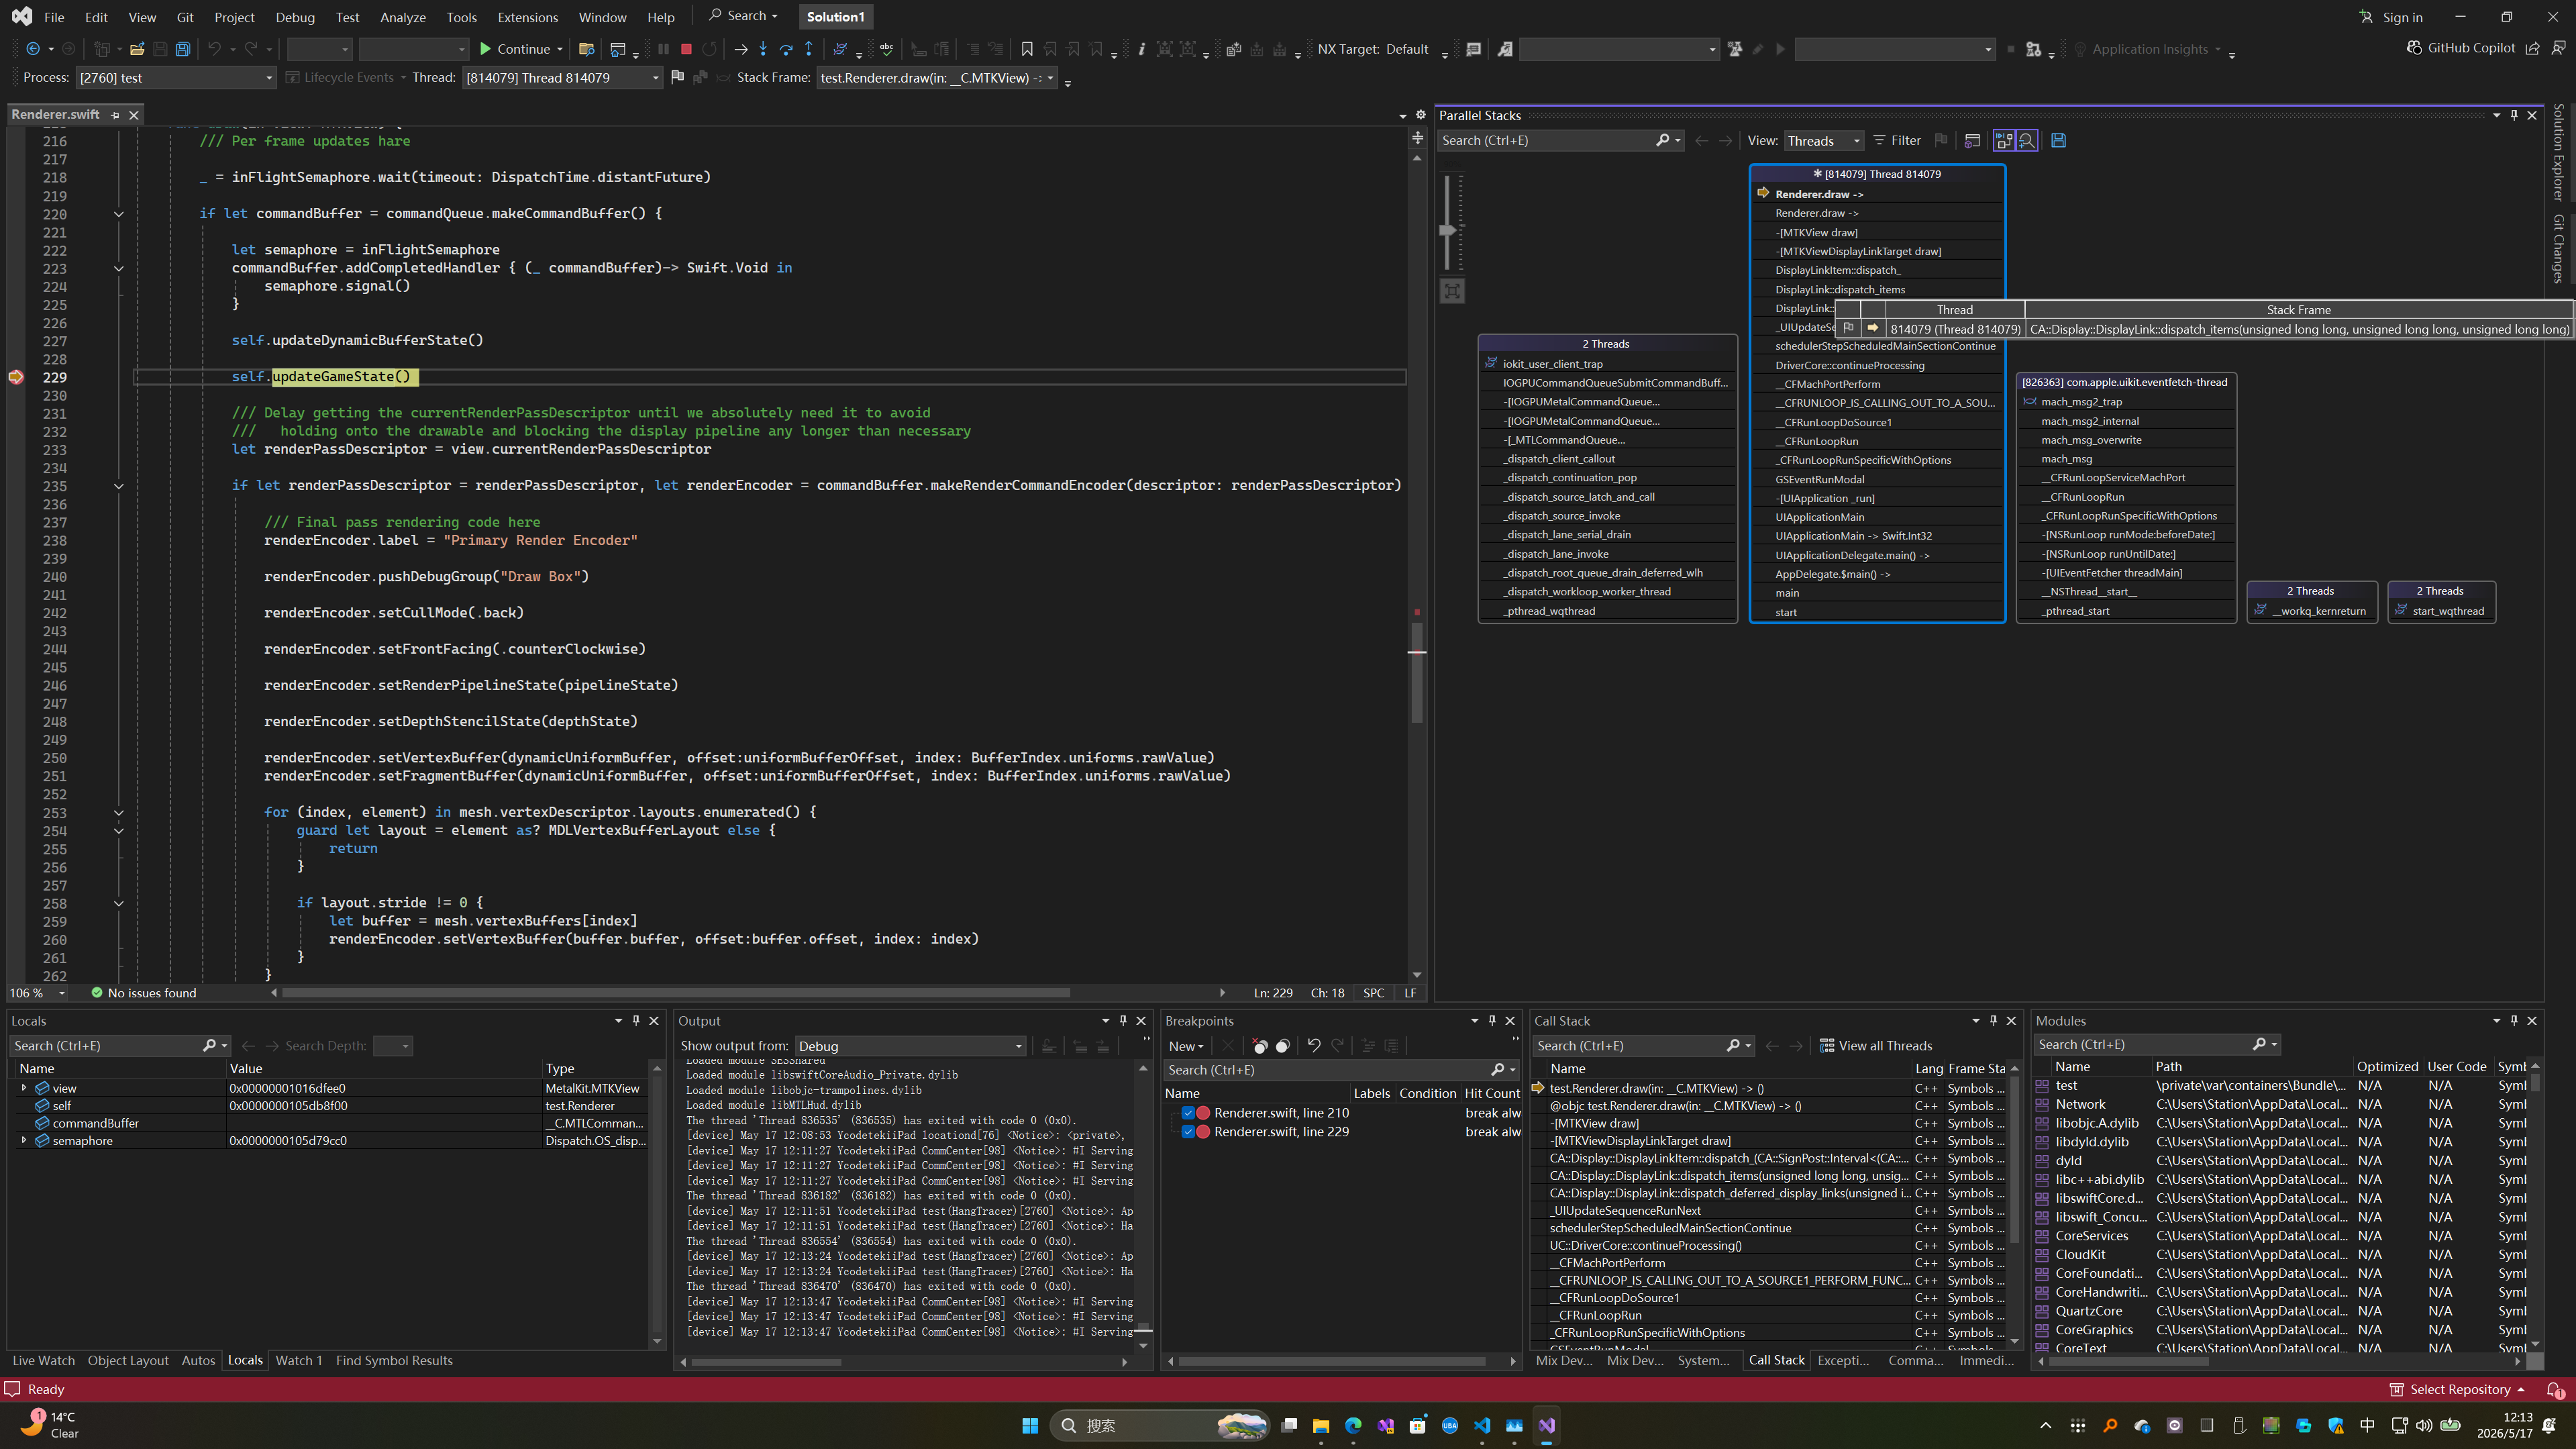Open Show output from Debug dropdown
This screenshot has width=2576, height=1449.
pos(910,1046)
